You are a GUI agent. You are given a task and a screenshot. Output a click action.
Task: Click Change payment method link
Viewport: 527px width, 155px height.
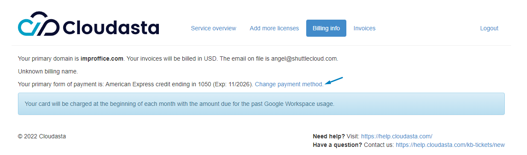pyautogui.click(x=289, y=84)
